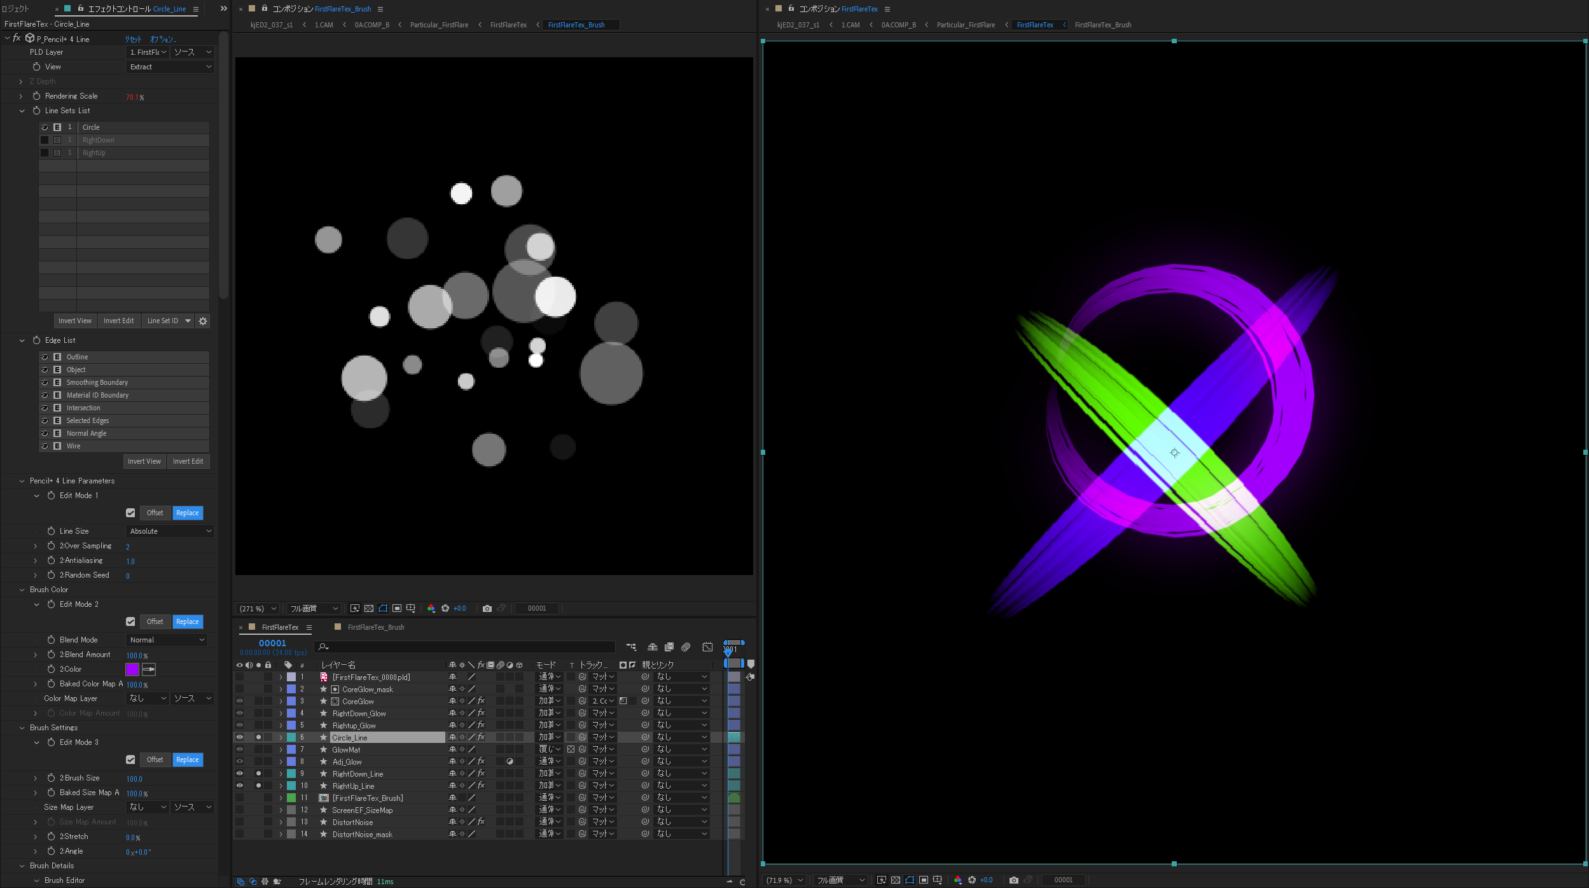Click Invert View under Line Sets List
This screenshot has height=888, width=1589.
[x=74, y=321]
